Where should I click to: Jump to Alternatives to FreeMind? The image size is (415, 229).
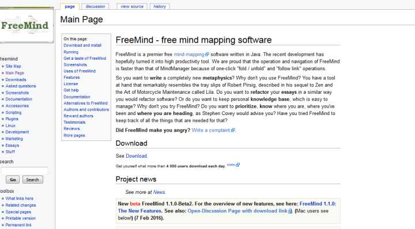pyautogui.click(x=85, y=103)
